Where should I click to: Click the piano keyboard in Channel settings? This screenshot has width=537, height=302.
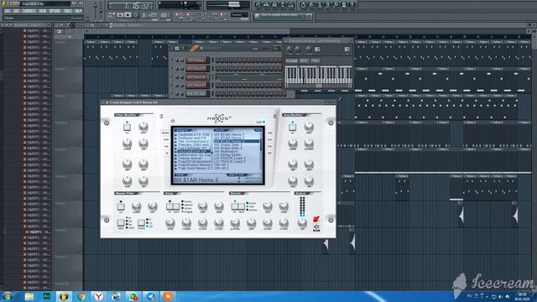coord(318,75)
